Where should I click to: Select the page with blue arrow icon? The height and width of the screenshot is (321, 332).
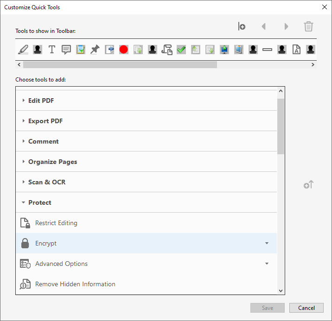point(109,50)
